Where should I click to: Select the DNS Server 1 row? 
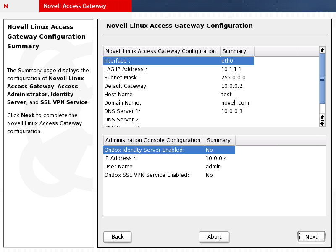(178, 111)
